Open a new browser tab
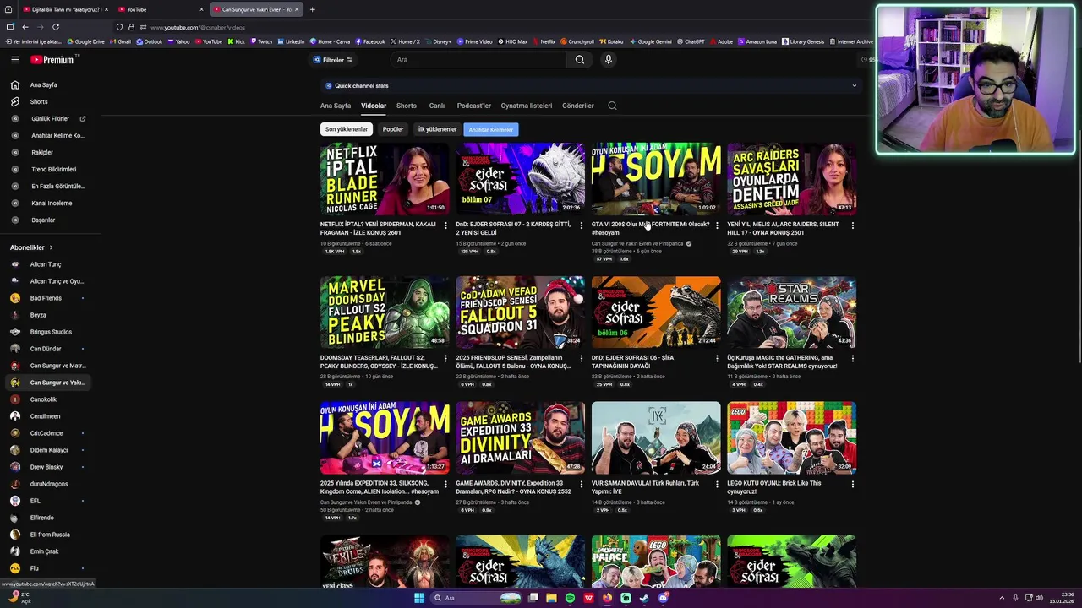The image size is (1082, 608). (312, 9)
